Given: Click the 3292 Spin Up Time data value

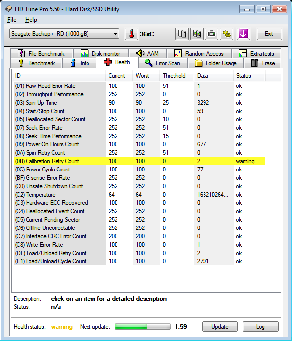Looking at the screenshot, I should click(x=203, y=102).
